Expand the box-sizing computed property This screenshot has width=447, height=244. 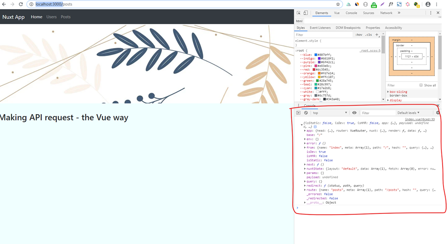(x=388, y=92)
